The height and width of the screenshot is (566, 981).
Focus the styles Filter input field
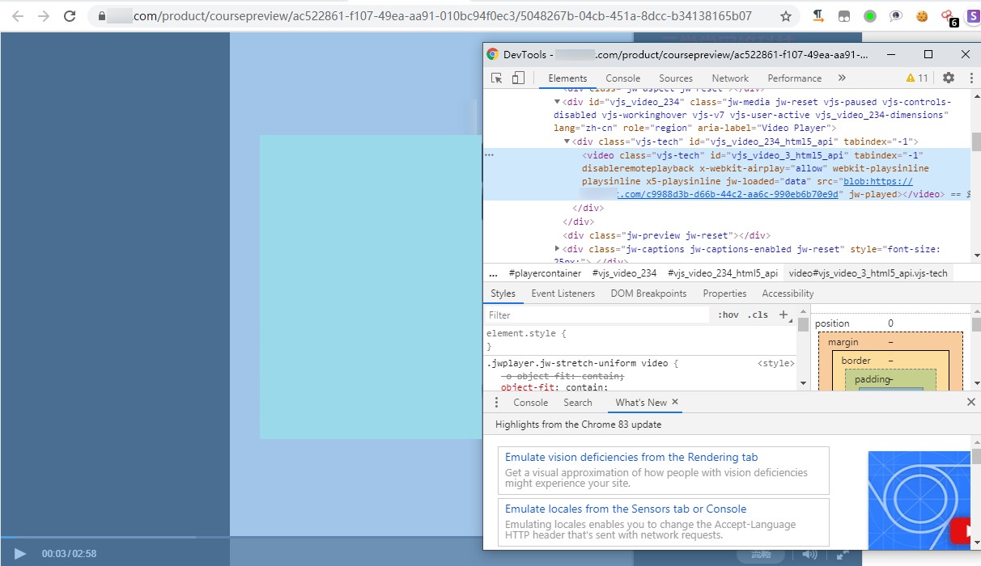coord(597,315)
